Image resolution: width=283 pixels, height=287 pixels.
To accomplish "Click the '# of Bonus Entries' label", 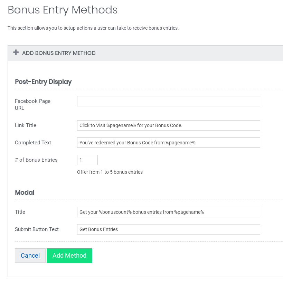I will (36, 160).
